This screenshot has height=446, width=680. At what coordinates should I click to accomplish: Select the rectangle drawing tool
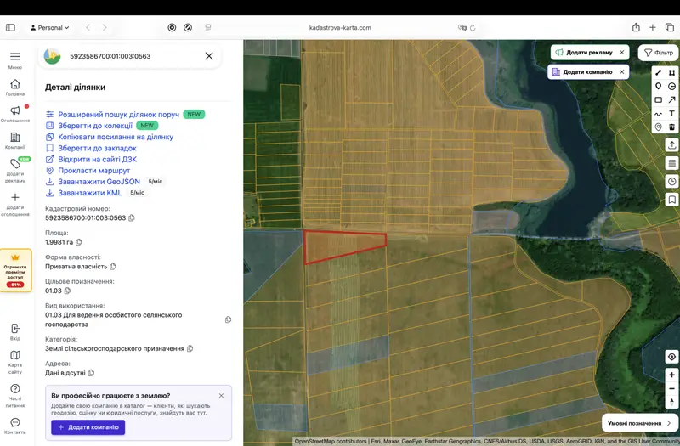[x=658, y=99]
